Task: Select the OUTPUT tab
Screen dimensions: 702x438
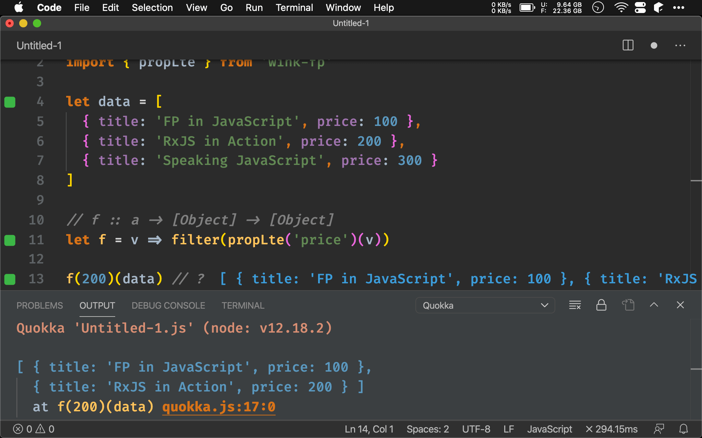Action: pyautogui.click(x=97, y=305)
